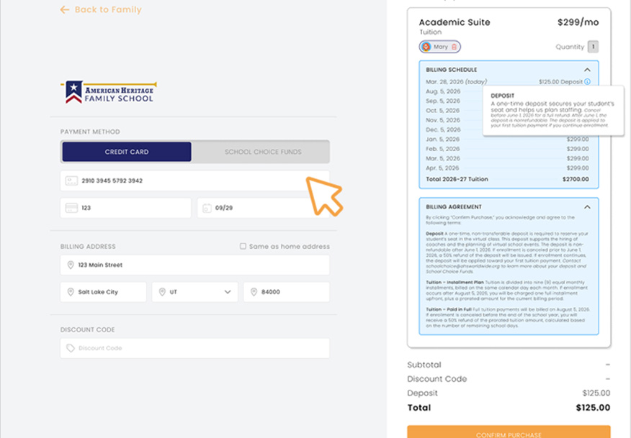Collapse the Billing Agreement section
The height and width of the screenshot is (438, 631).
(x=587, y=207)
